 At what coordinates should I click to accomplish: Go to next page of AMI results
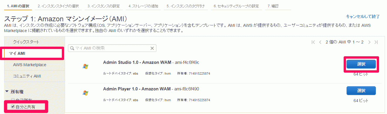[369, 42]
